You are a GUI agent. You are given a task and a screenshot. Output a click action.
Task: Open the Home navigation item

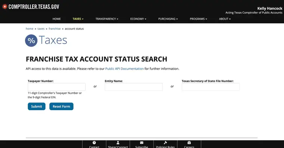pyautogui.click(x=56, y=19)
